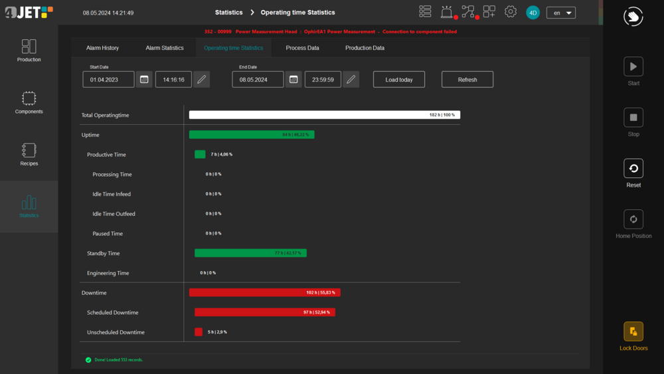Edit the end time with pencil icon

click(x=351, y=80)
